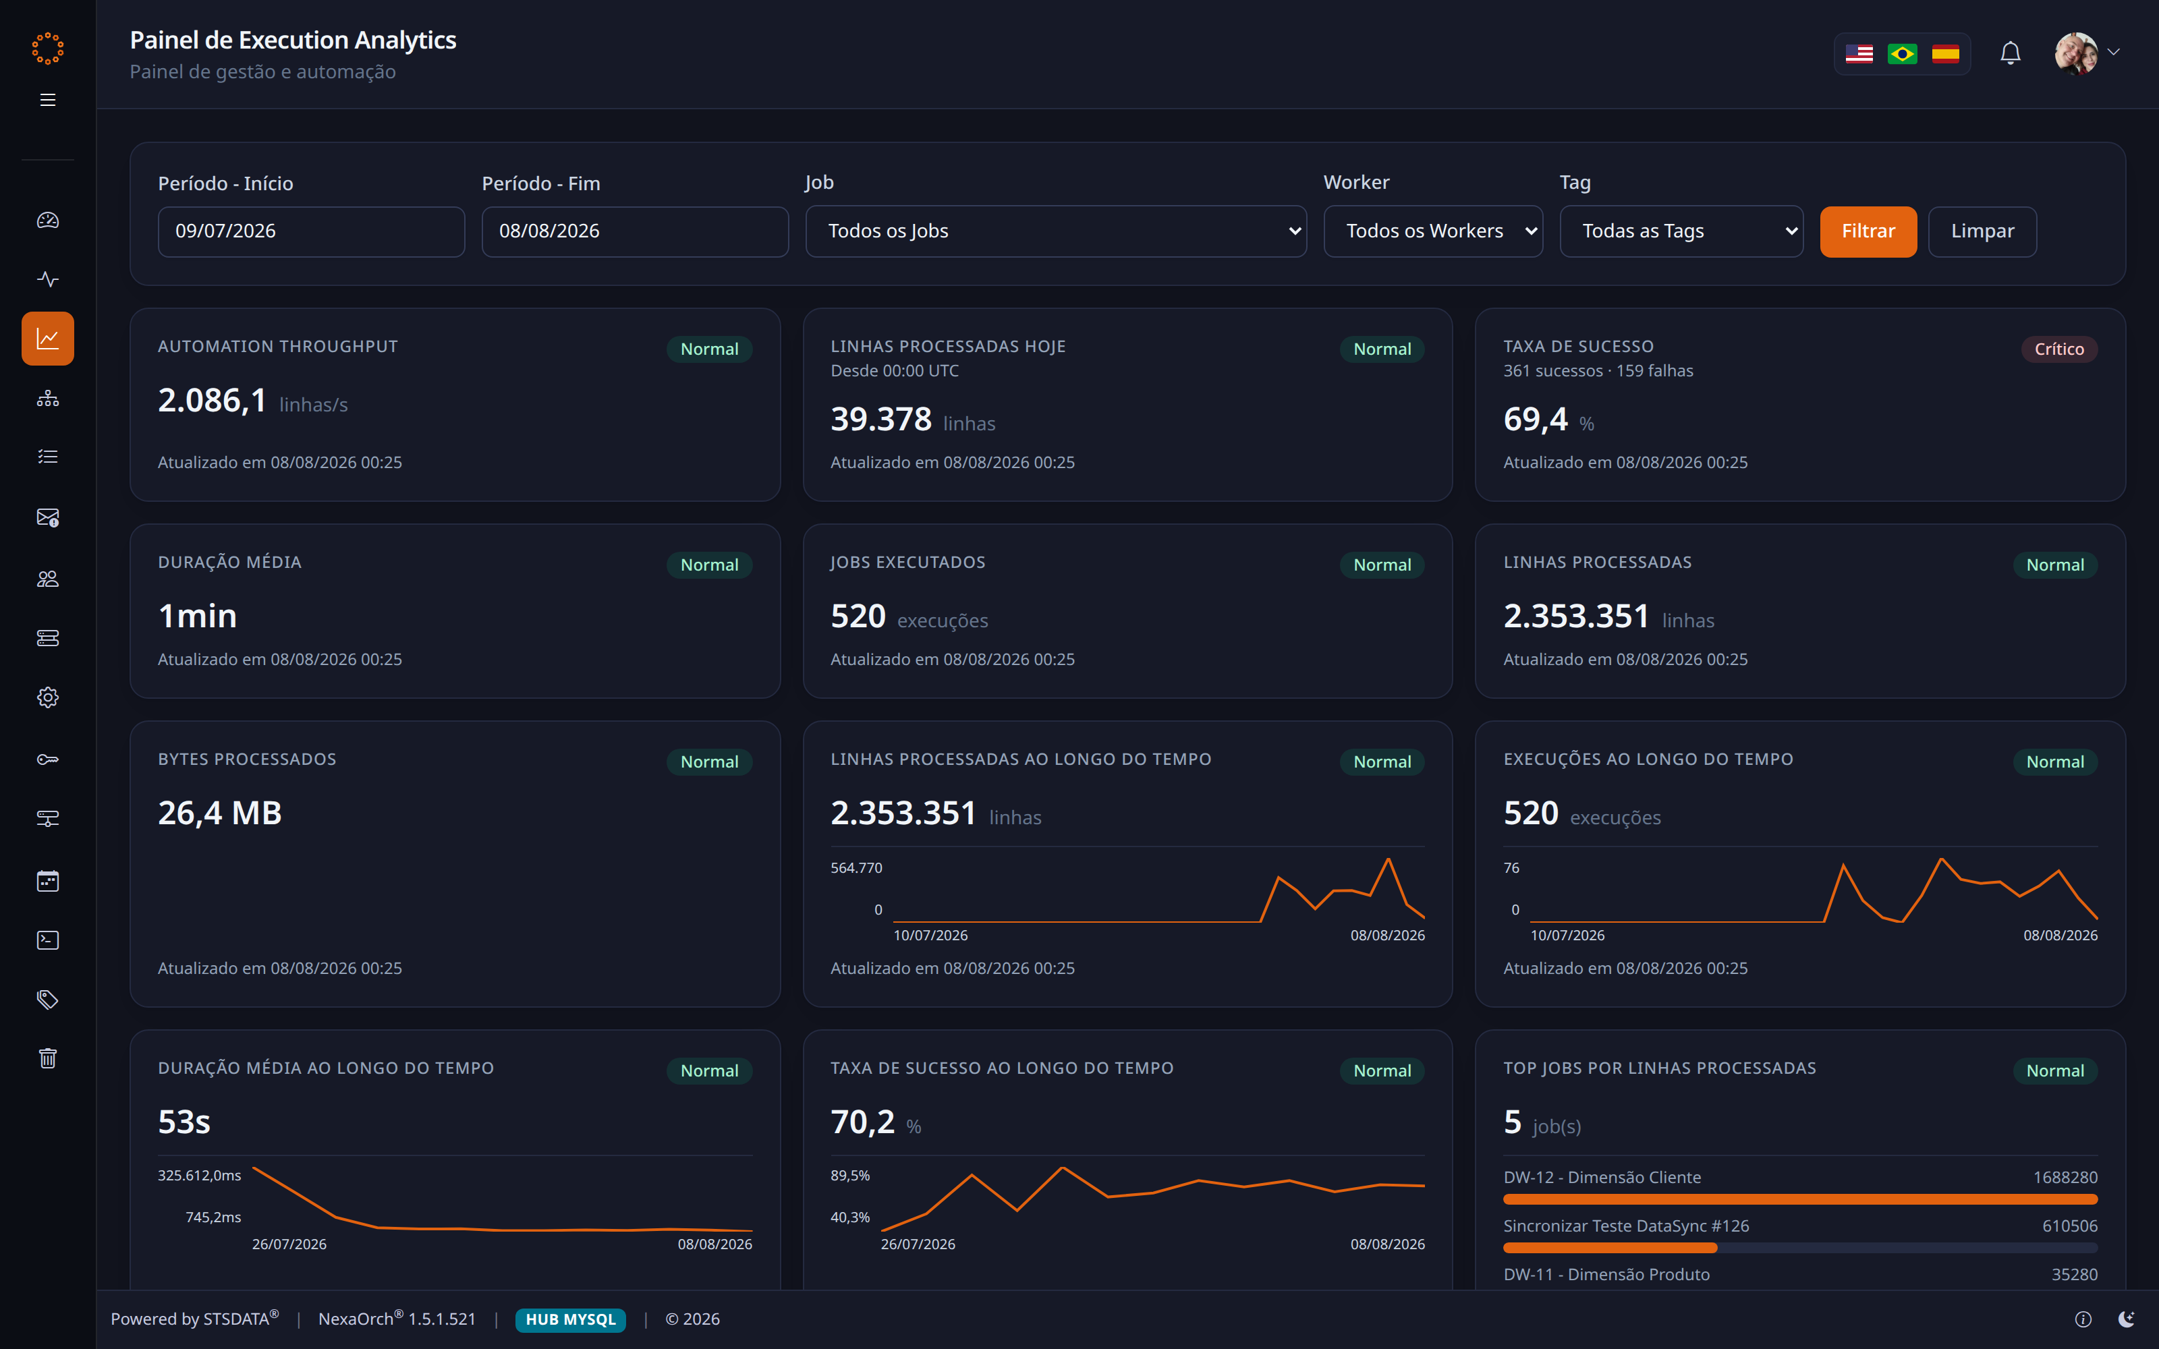This screenshot has height=1349, width=2159.
Task: Open the mail alert envelope icon
Action: click(48, 517)
